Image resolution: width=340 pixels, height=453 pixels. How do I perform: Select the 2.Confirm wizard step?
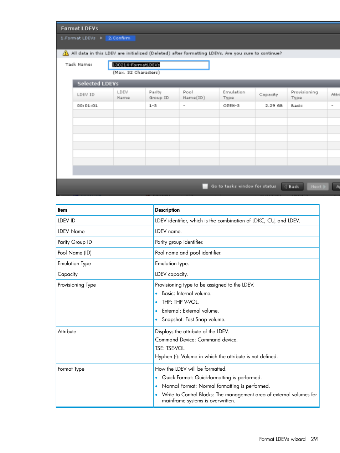120,38
